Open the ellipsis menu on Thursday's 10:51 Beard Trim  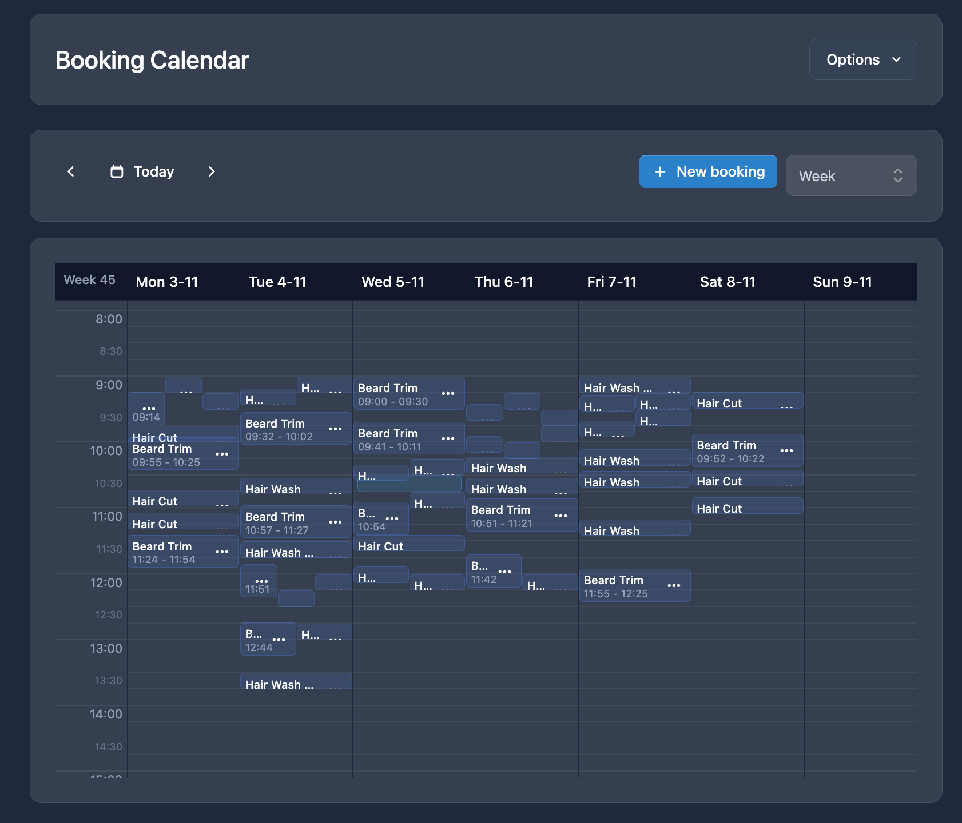coord(560,516)
